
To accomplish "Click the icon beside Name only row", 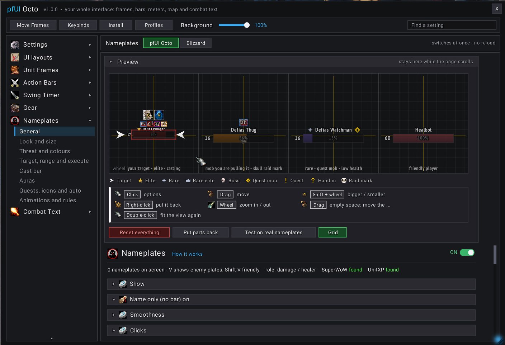I will 123,299.
